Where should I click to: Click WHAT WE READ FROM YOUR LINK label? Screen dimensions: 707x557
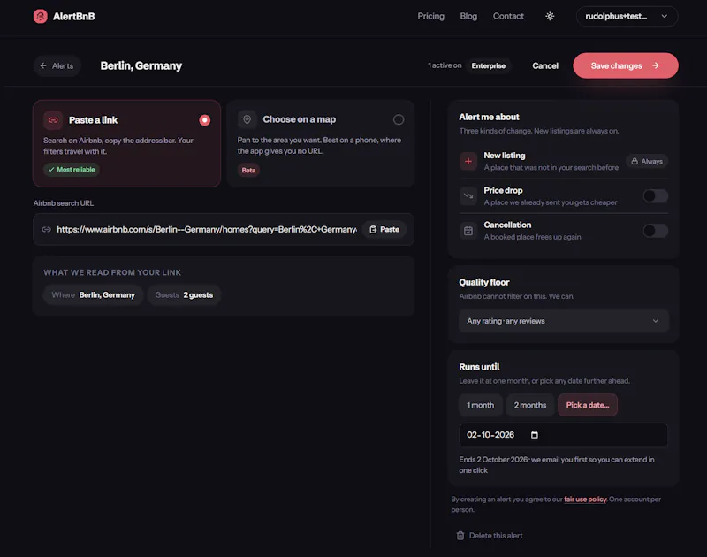pos(112,272)
